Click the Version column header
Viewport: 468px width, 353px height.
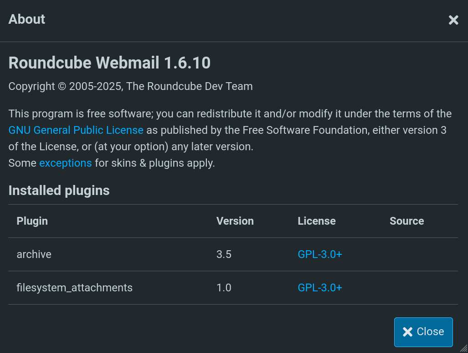point(235,221)
